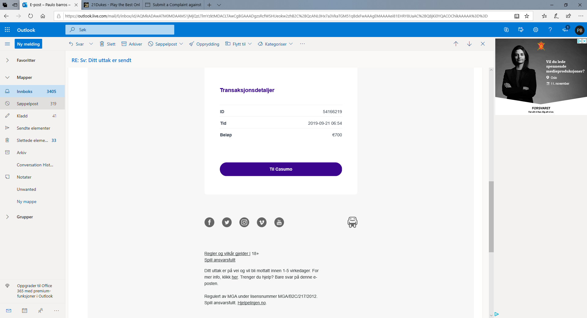Delete the message with Slett
Viewport: 587px width, 318px height.
tap(108, 44)
